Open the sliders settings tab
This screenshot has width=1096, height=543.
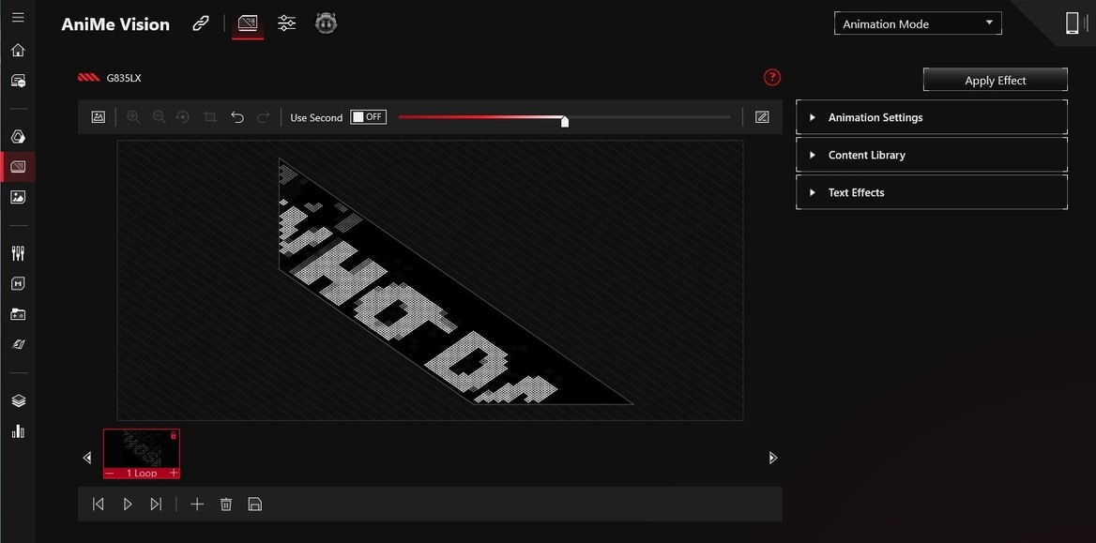click(x=286, y=23)
